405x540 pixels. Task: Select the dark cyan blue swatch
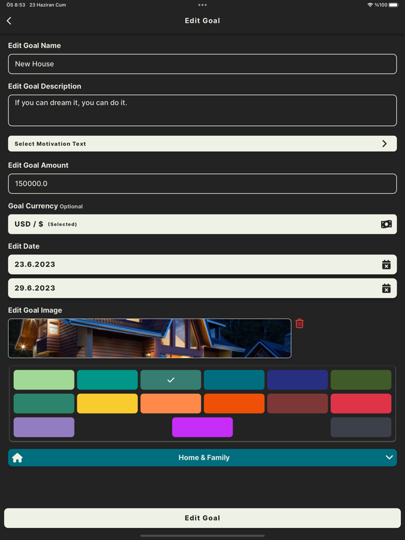[234, 380]
